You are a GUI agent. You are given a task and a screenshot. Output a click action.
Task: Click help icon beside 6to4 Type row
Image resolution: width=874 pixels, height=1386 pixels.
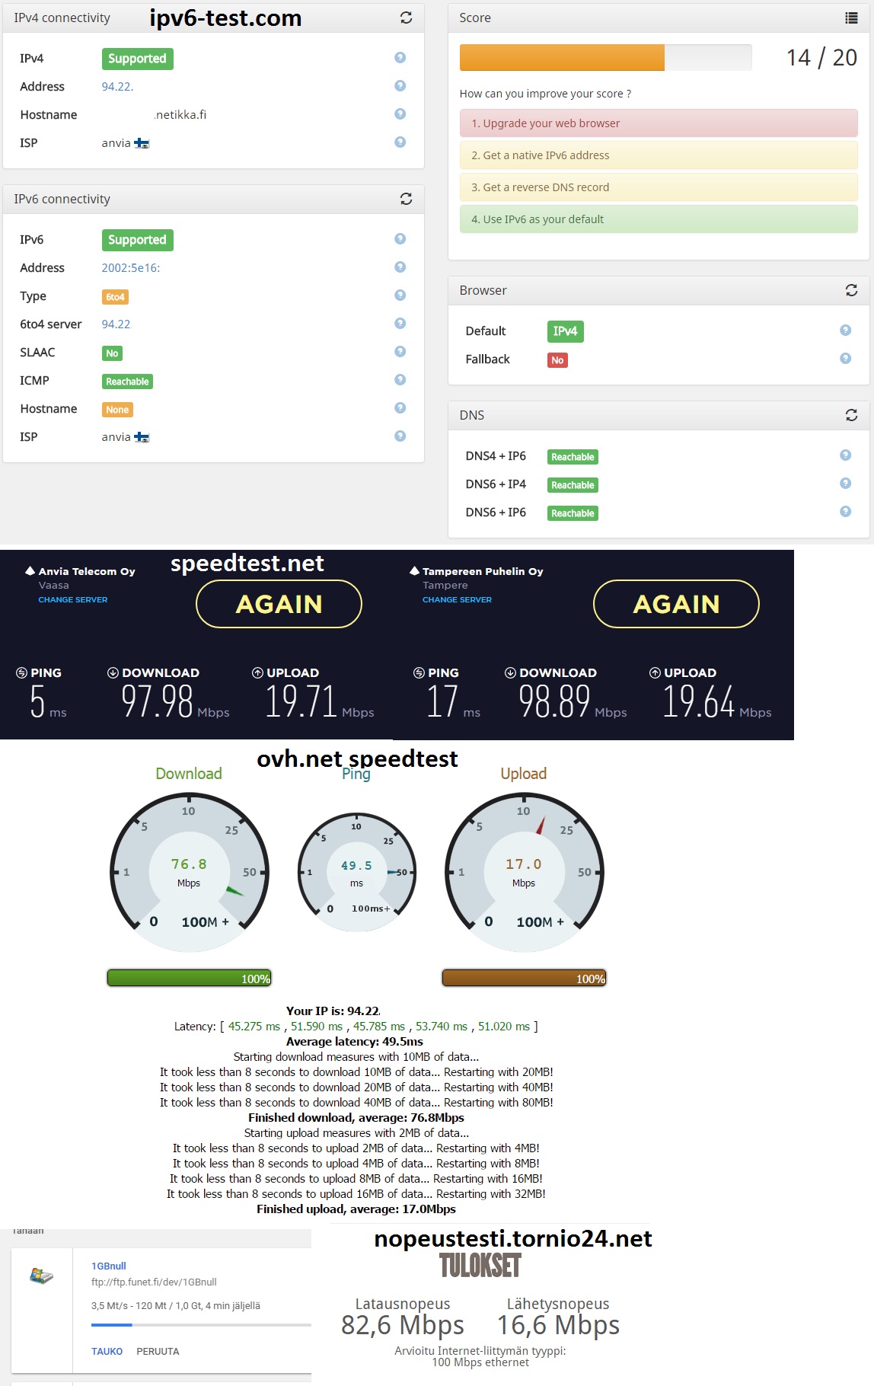[400, 295]
